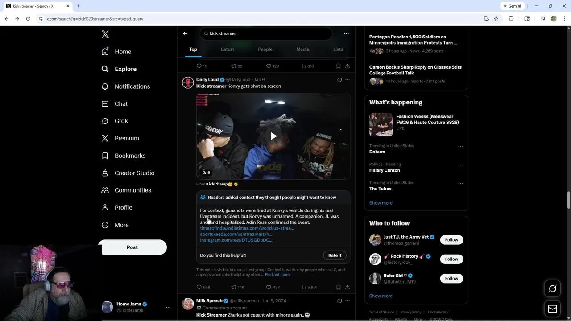Switch to the Top tab

(x=193, y=49)
